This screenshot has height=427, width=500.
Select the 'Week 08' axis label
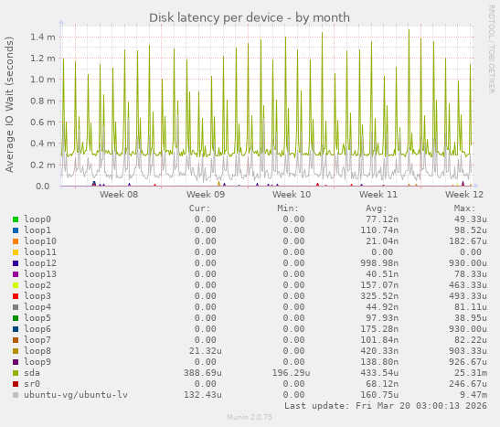point(119,194)
